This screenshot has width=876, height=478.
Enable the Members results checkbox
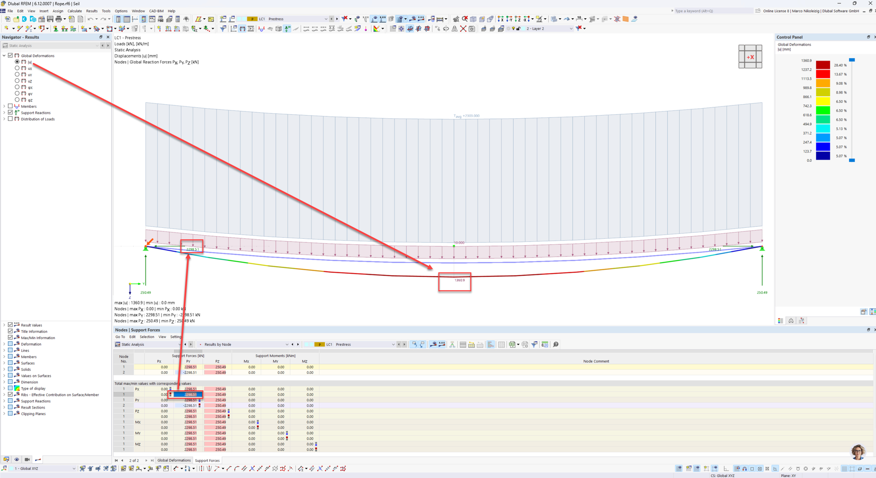[10, 106]
